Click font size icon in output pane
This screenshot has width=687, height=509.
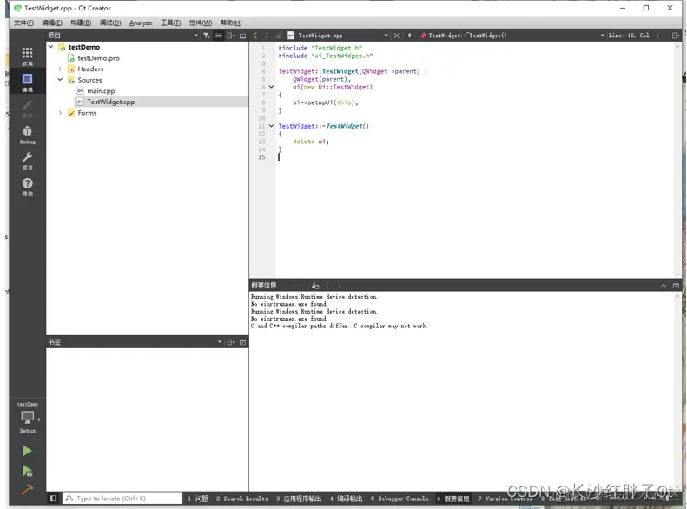click(315, 286)
